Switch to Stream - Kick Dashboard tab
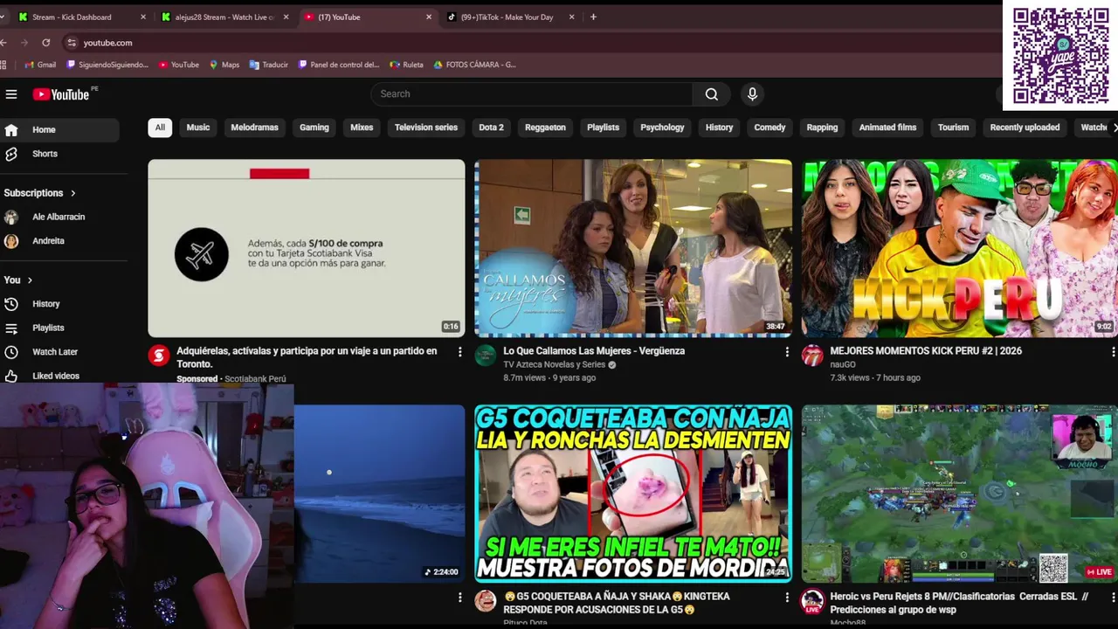The width and height of the screenshot is (1118, 629). click(79, 17)
